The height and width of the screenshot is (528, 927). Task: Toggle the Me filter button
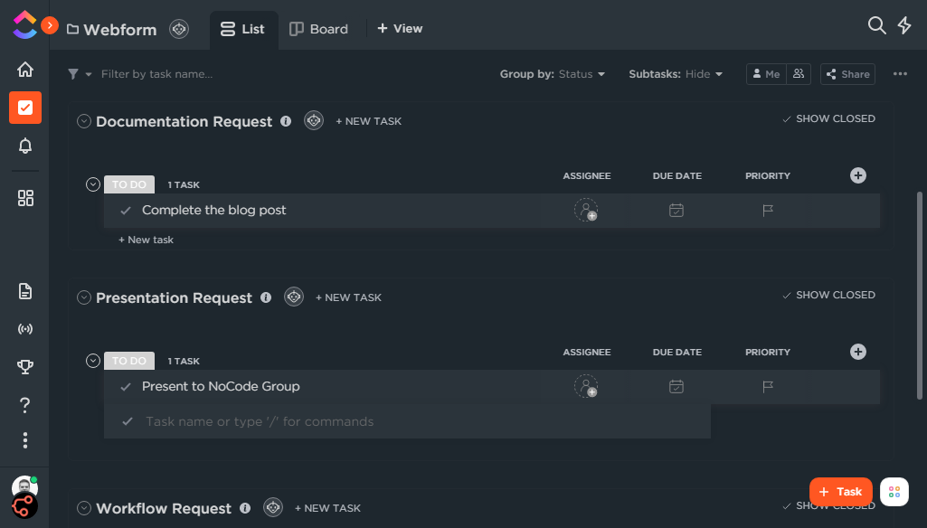[765, 74]
